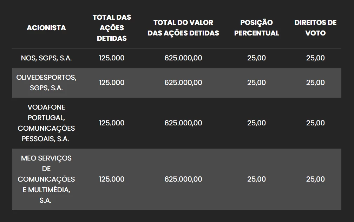Click 125.000 shares in the OLIVEDESPORTOS row
This screenshot has width=354, height=222.
(112, 83)
